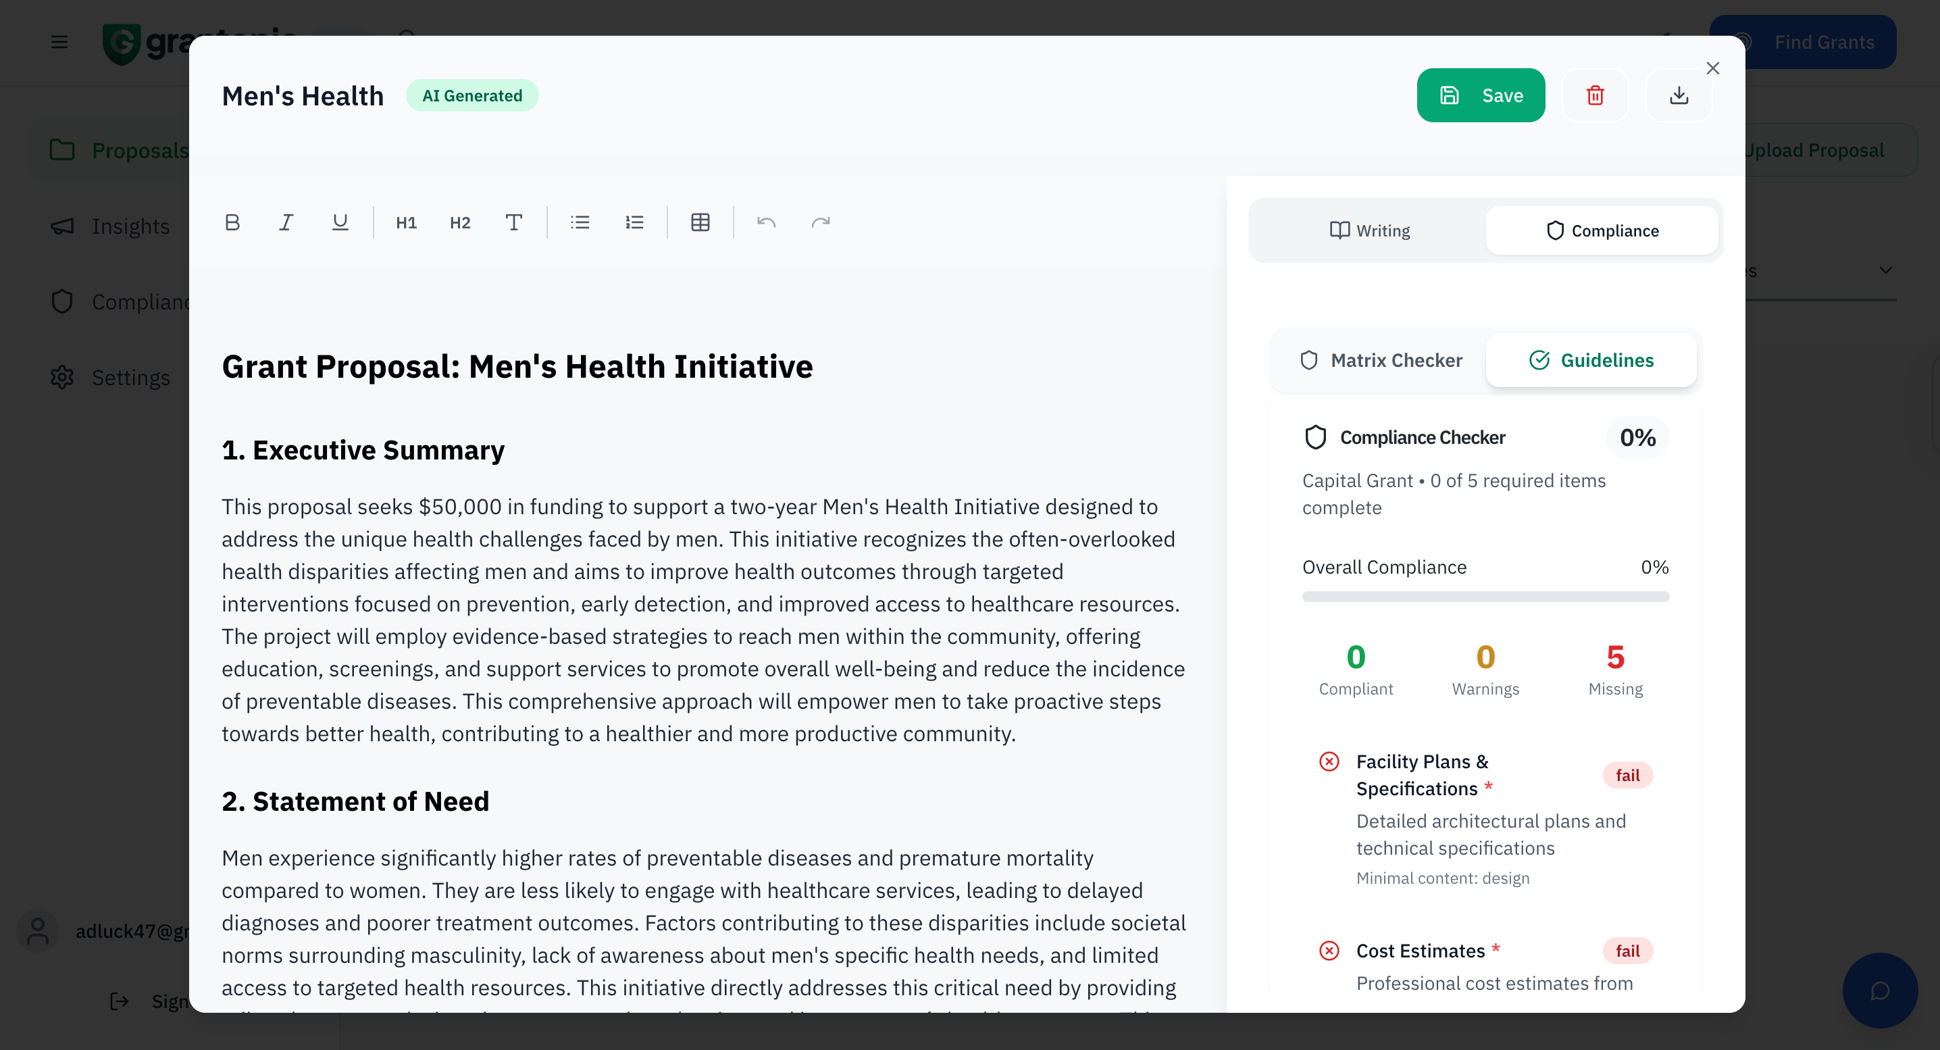The image size is (1940, 1050).
Task: Click the 0% compliance score badge
Action: coord(1637,438)
